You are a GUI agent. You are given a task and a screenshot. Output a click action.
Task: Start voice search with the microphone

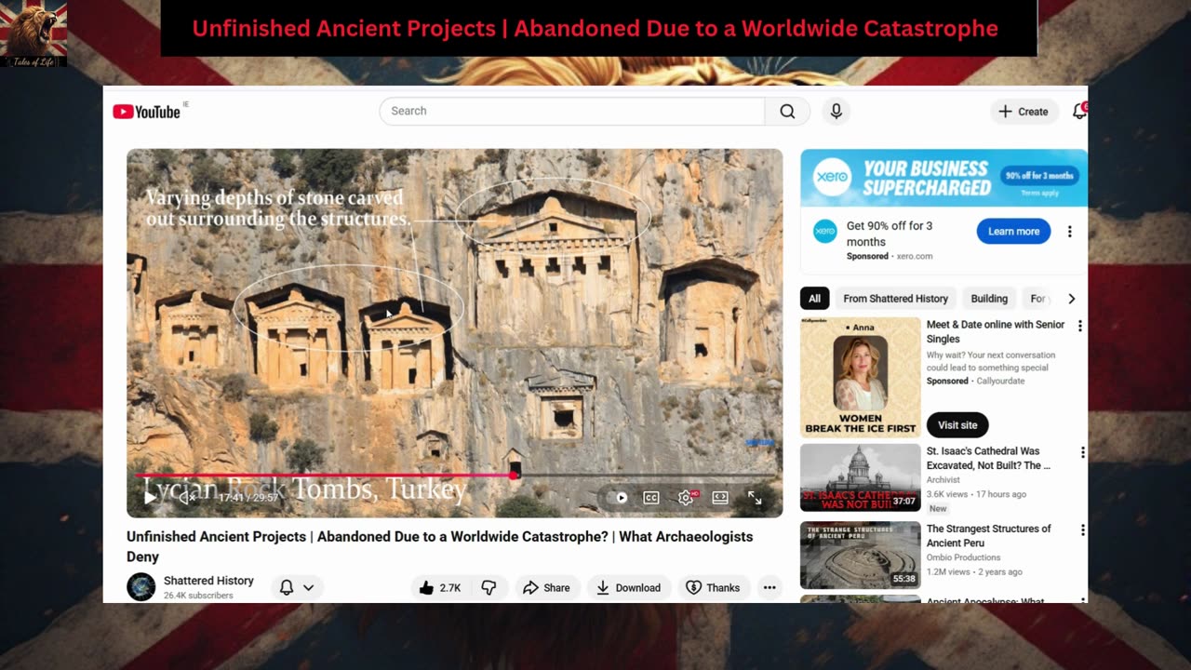click(x=836, y=111)
